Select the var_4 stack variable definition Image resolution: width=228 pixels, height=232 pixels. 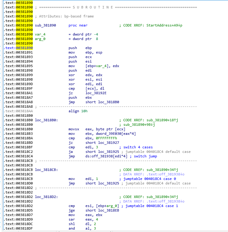(40, 34)
